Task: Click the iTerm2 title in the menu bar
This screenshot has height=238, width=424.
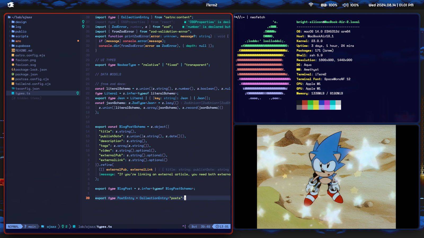Action: tap(212, 5)
